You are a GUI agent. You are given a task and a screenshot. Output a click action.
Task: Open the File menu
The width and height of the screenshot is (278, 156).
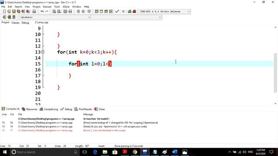(3, 7)
